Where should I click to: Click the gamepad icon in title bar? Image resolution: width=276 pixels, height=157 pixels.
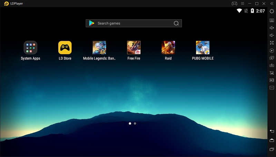tap(234, 3)
